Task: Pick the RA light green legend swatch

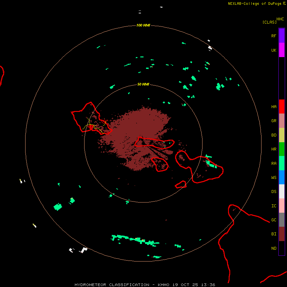Action: point(282,163)
